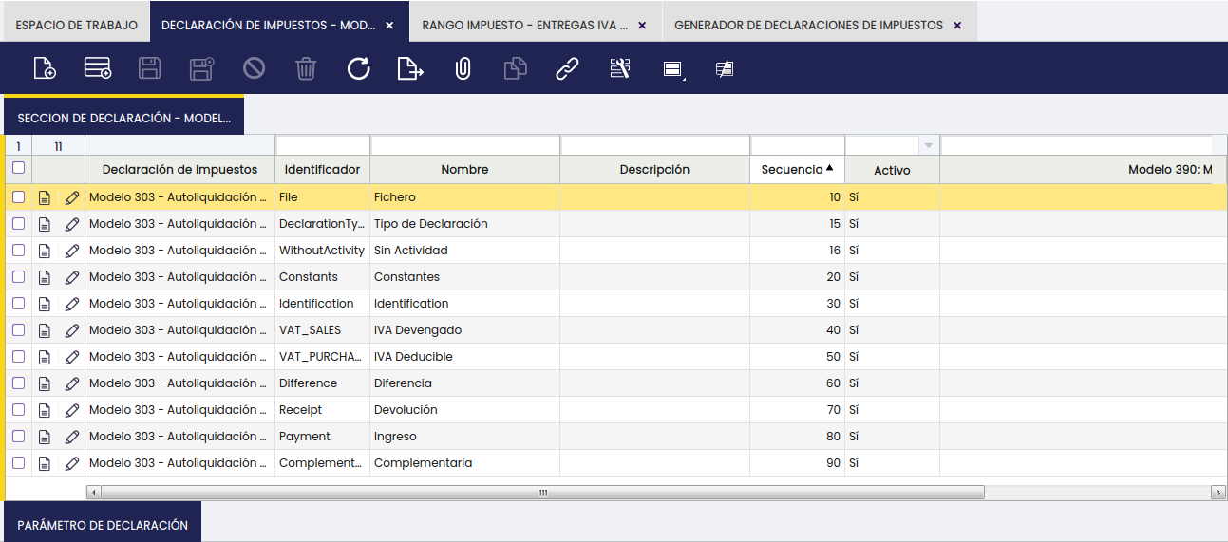Click the scrollbar right arrow
Image resolution: width=1228 pixels, height=542 pixels.
[x=1219, y=493]
